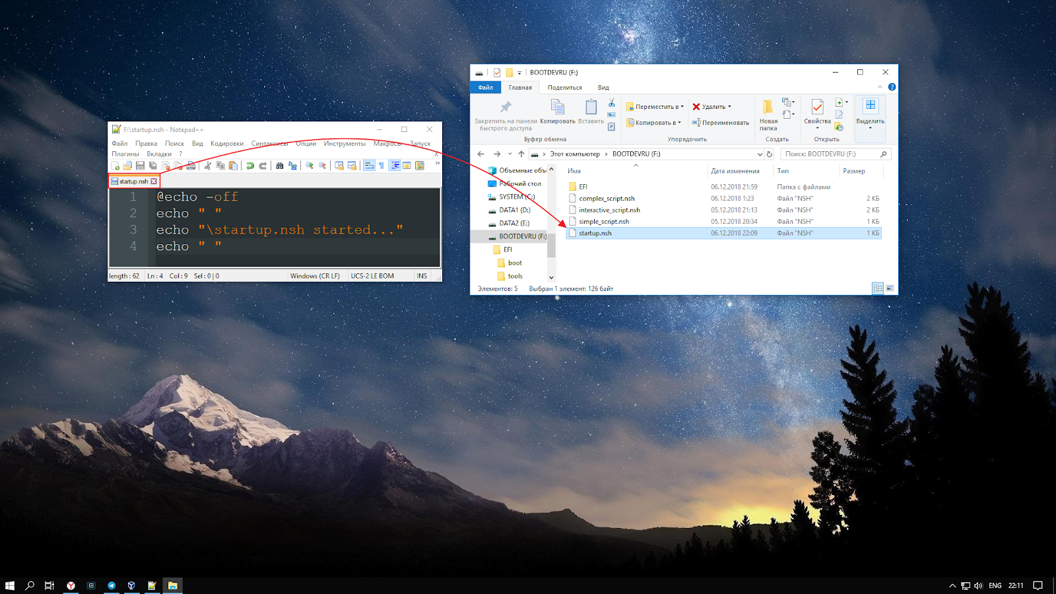Click the Copy icon in Notepad++ toolbar
Image resolution: width=1056 pixels, height=594 pixels.
(220, 166)
